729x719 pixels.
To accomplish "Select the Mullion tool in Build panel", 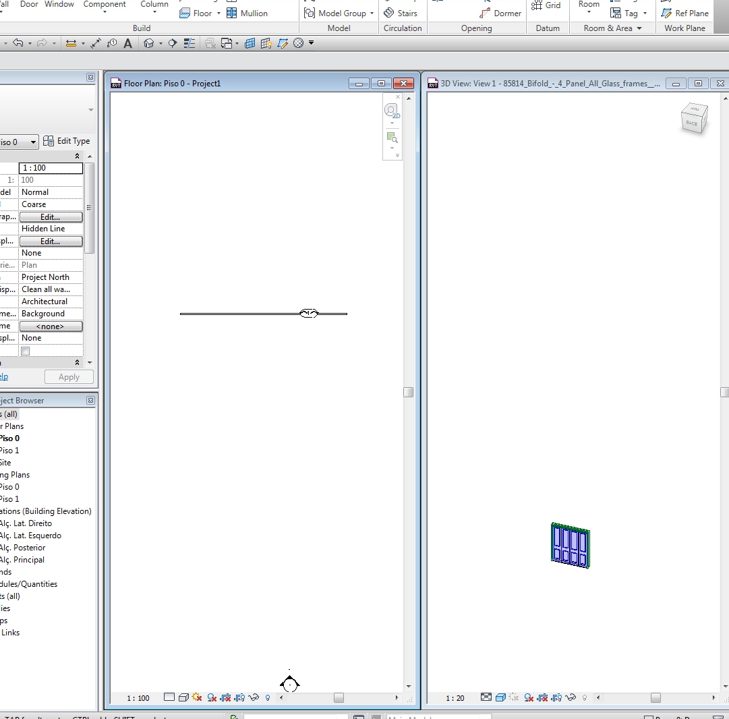I will click(x=247, y=13).
